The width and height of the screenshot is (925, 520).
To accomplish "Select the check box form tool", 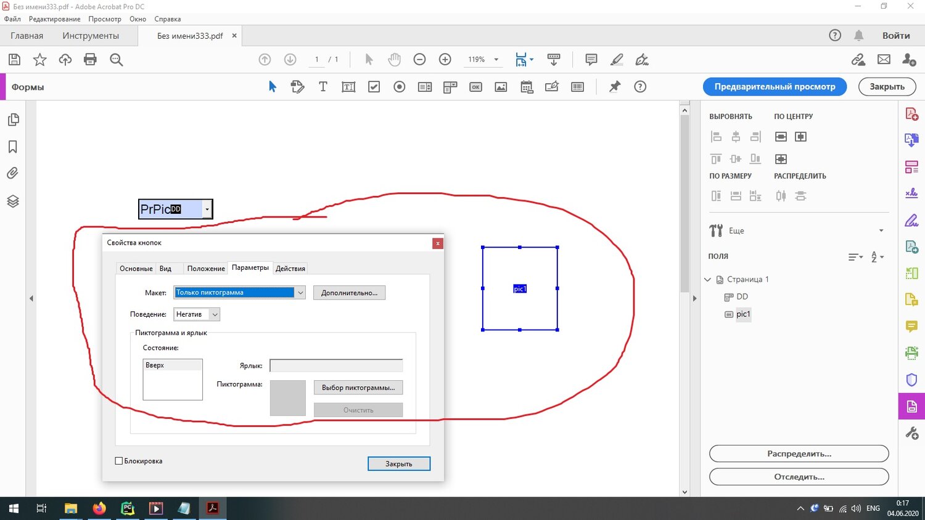I will pyautogui.click(x=374, y=87).
